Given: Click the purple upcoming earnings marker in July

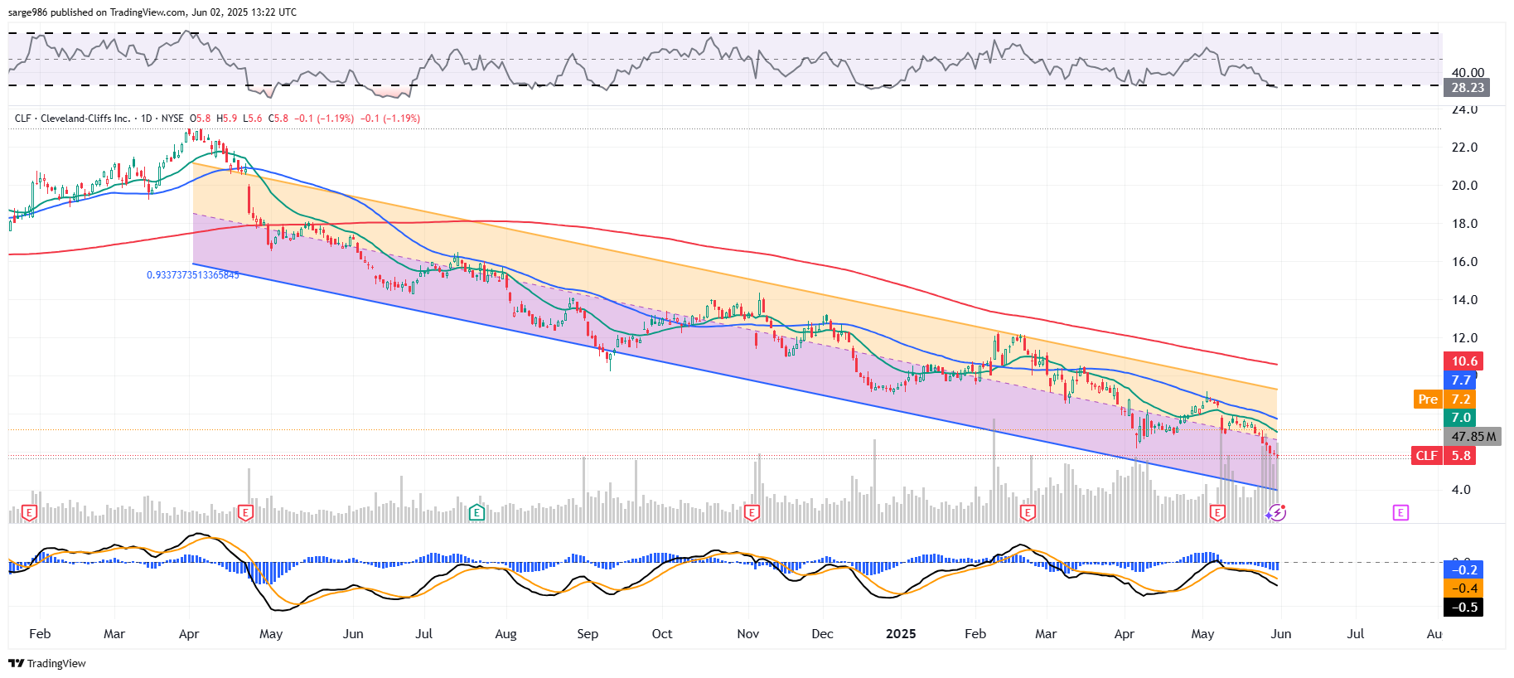Looking at the screenshot, I should click(x=1400, y=513).
